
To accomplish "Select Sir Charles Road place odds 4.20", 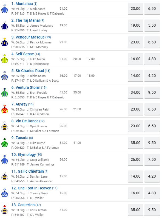I will click(x=152, y=76).
